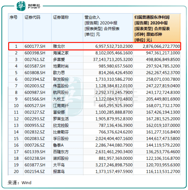Image resolution: width=188 pixels, height=190 pixels.
Task: Click net profit 498,806,849.8500
Action: point(163,60)
